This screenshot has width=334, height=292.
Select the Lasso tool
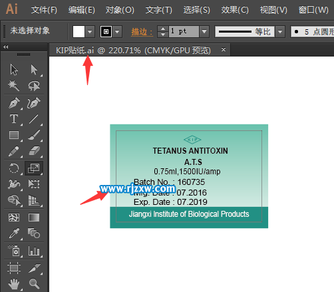point(34,86)
